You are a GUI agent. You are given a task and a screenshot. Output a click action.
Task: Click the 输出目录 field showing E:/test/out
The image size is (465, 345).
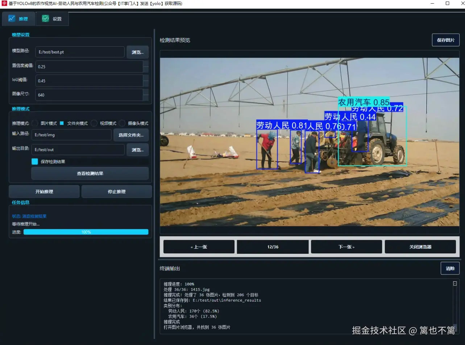coord(78,150)
